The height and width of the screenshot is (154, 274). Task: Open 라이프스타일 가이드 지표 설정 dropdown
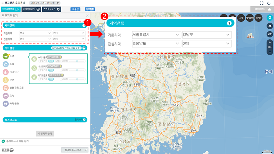[67, 48]
